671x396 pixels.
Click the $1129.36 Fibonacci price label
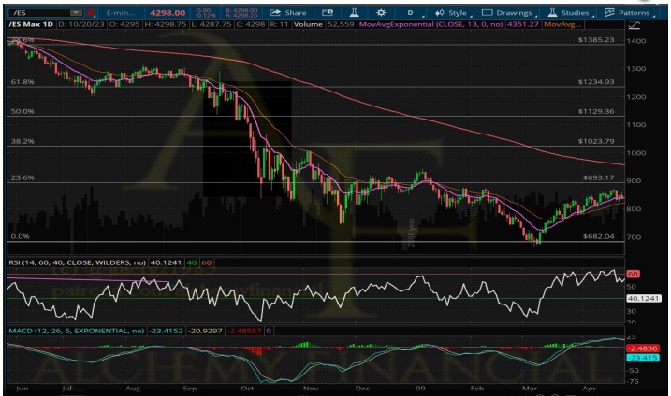click(596, 111)
